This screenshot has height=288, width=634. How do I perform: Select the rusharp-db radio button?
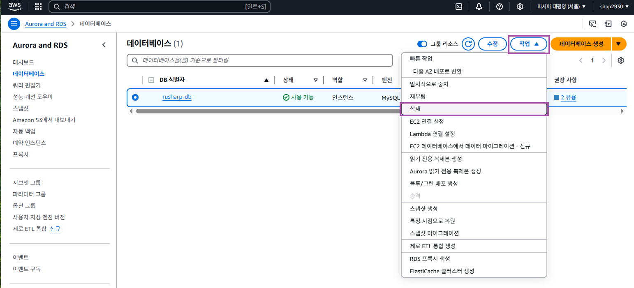click(x=135, y=97)
